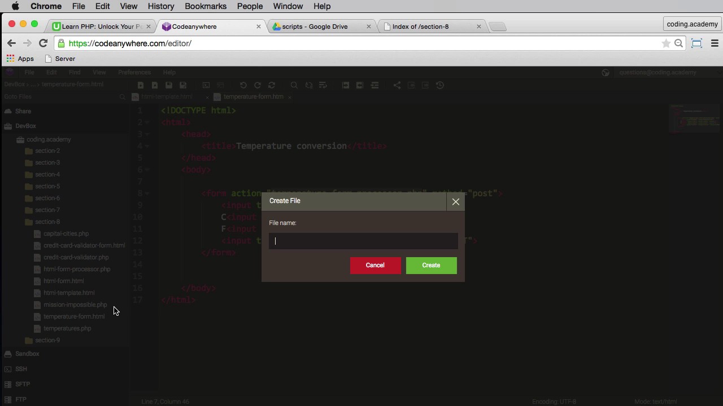Click the Codeanywhere logo icon in the editor

pyautogui.click(x=9, y=72)
